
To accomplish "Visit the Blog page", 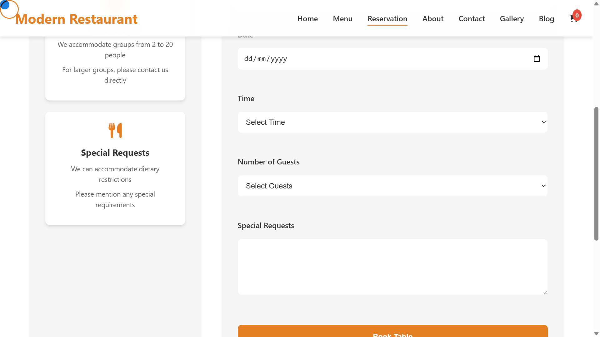I will [546, 19].
